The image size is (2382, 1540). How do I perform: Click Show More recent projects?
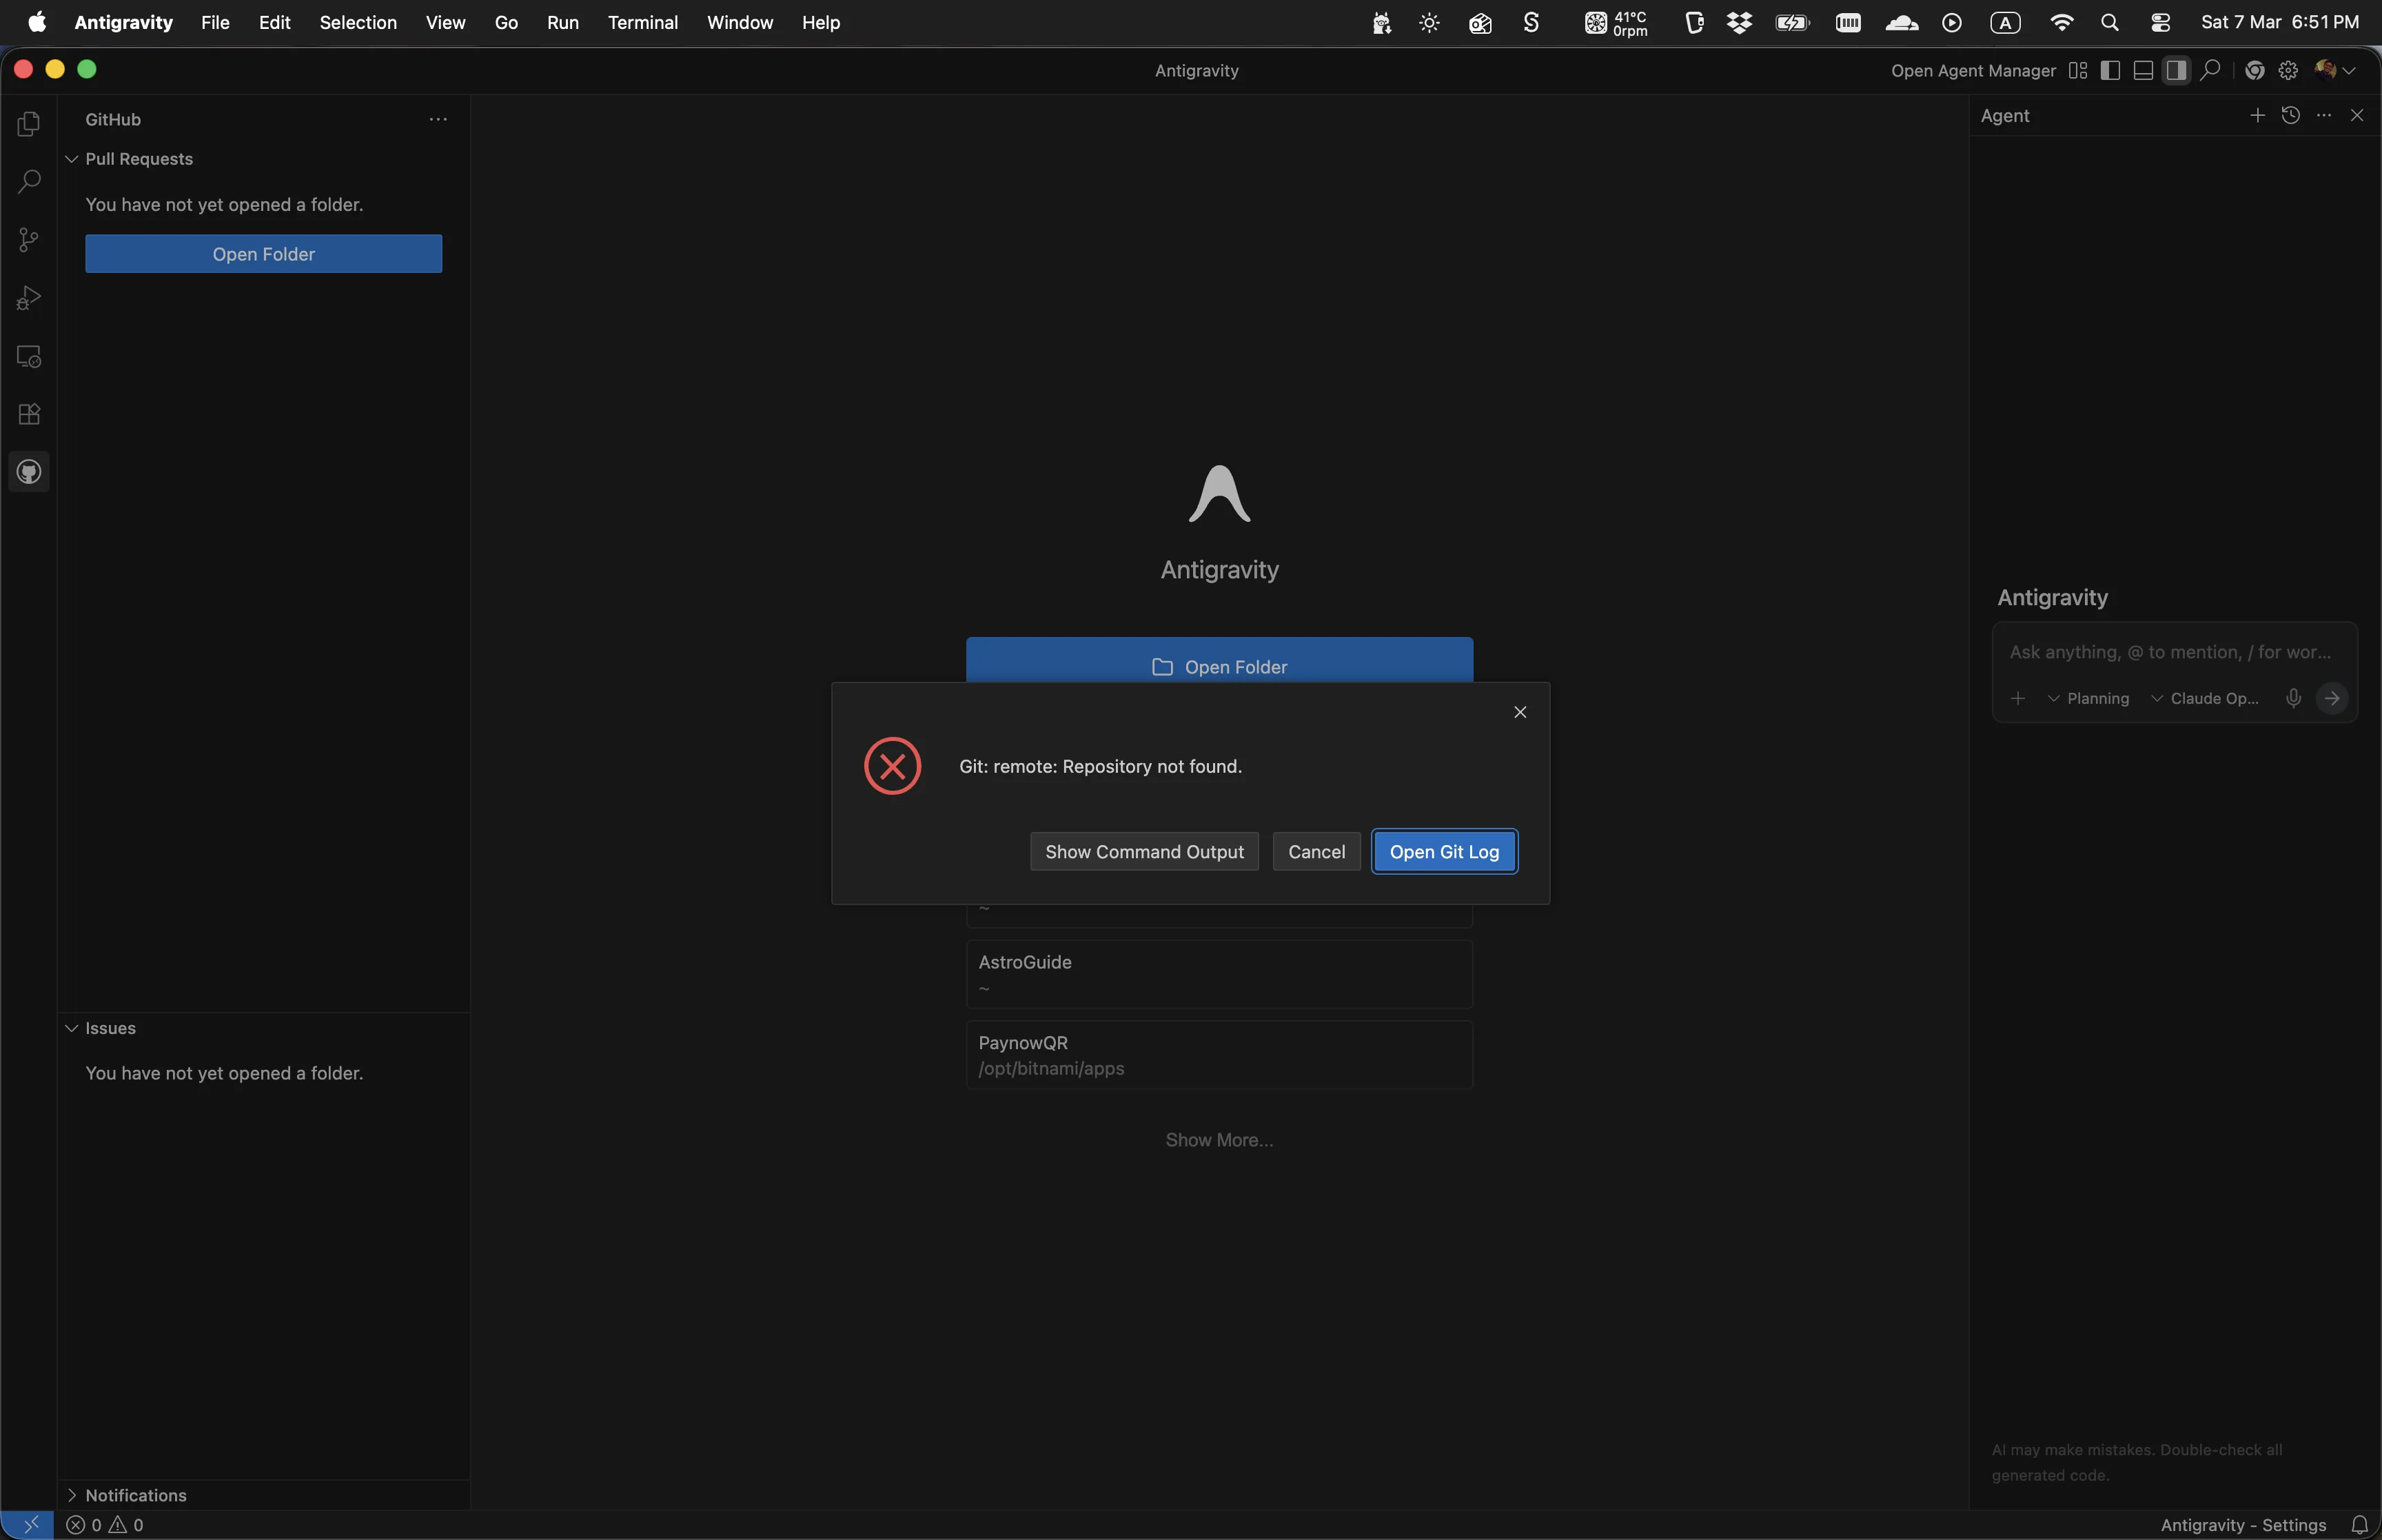coord(1219,1140)
